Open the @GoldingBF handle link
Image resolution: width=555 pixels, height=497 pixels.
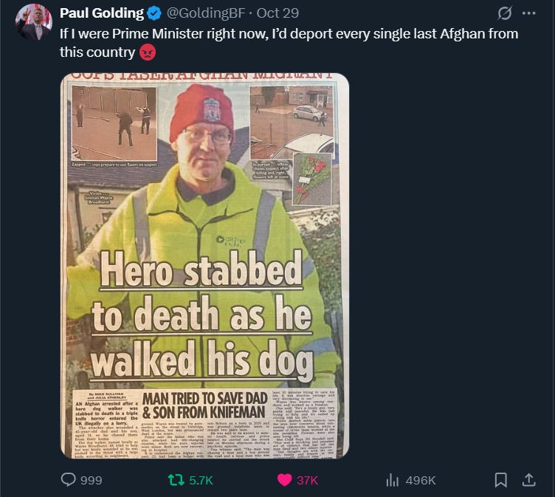(206, 13)
